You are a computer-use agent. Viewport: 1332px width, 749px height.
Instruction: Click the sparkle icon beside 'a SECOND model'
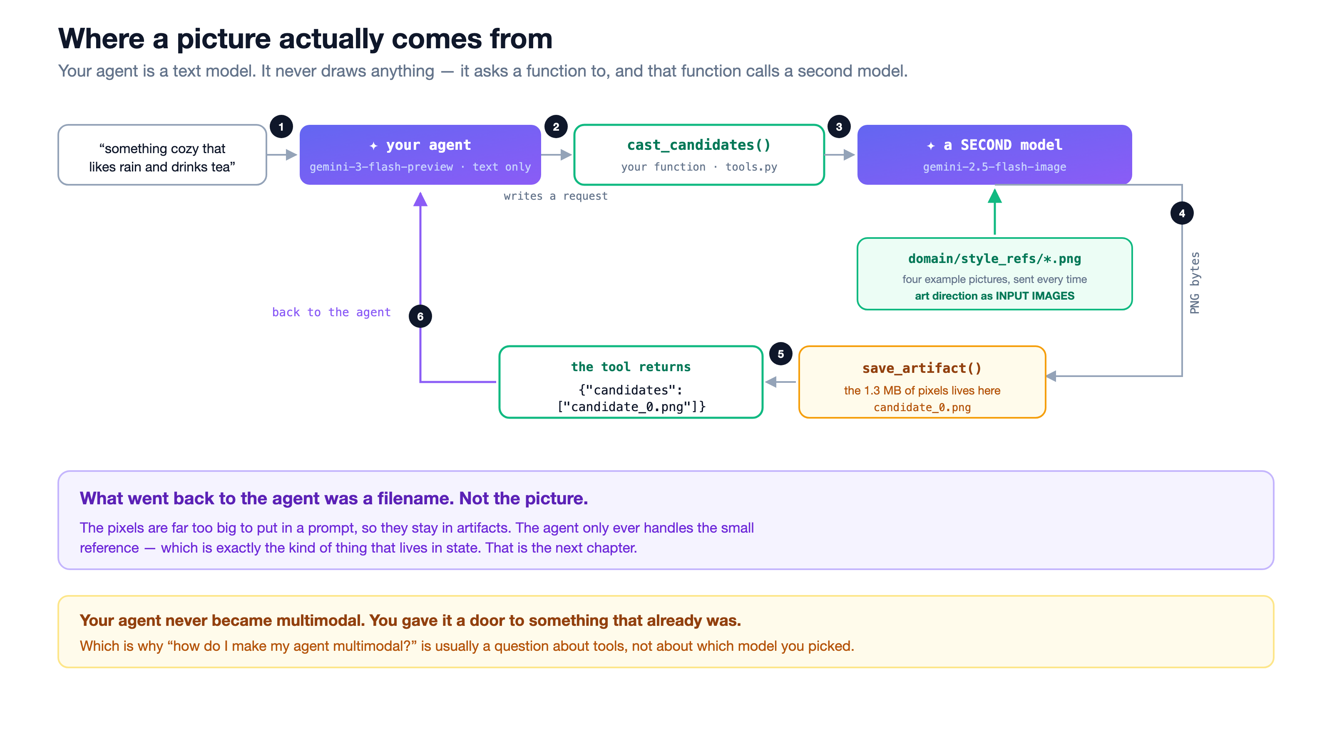click(x=931, y=146)
